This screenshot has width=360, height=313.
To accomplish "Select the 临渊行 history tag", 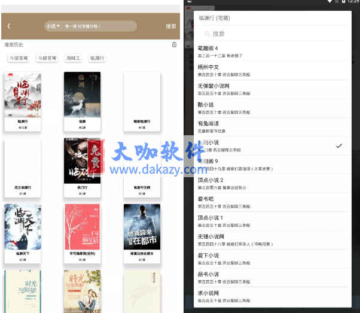I will pos(97,58).
